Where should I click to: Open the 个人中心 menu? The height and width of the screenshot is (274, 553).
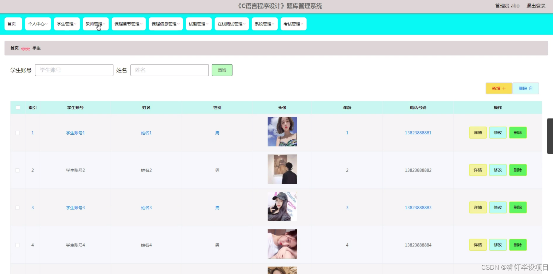click(37, 24)
